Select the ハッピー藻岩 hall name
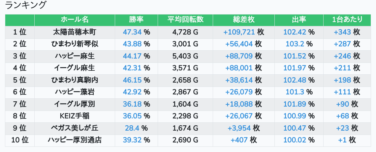376x152 pixels. tap(75, 92)
